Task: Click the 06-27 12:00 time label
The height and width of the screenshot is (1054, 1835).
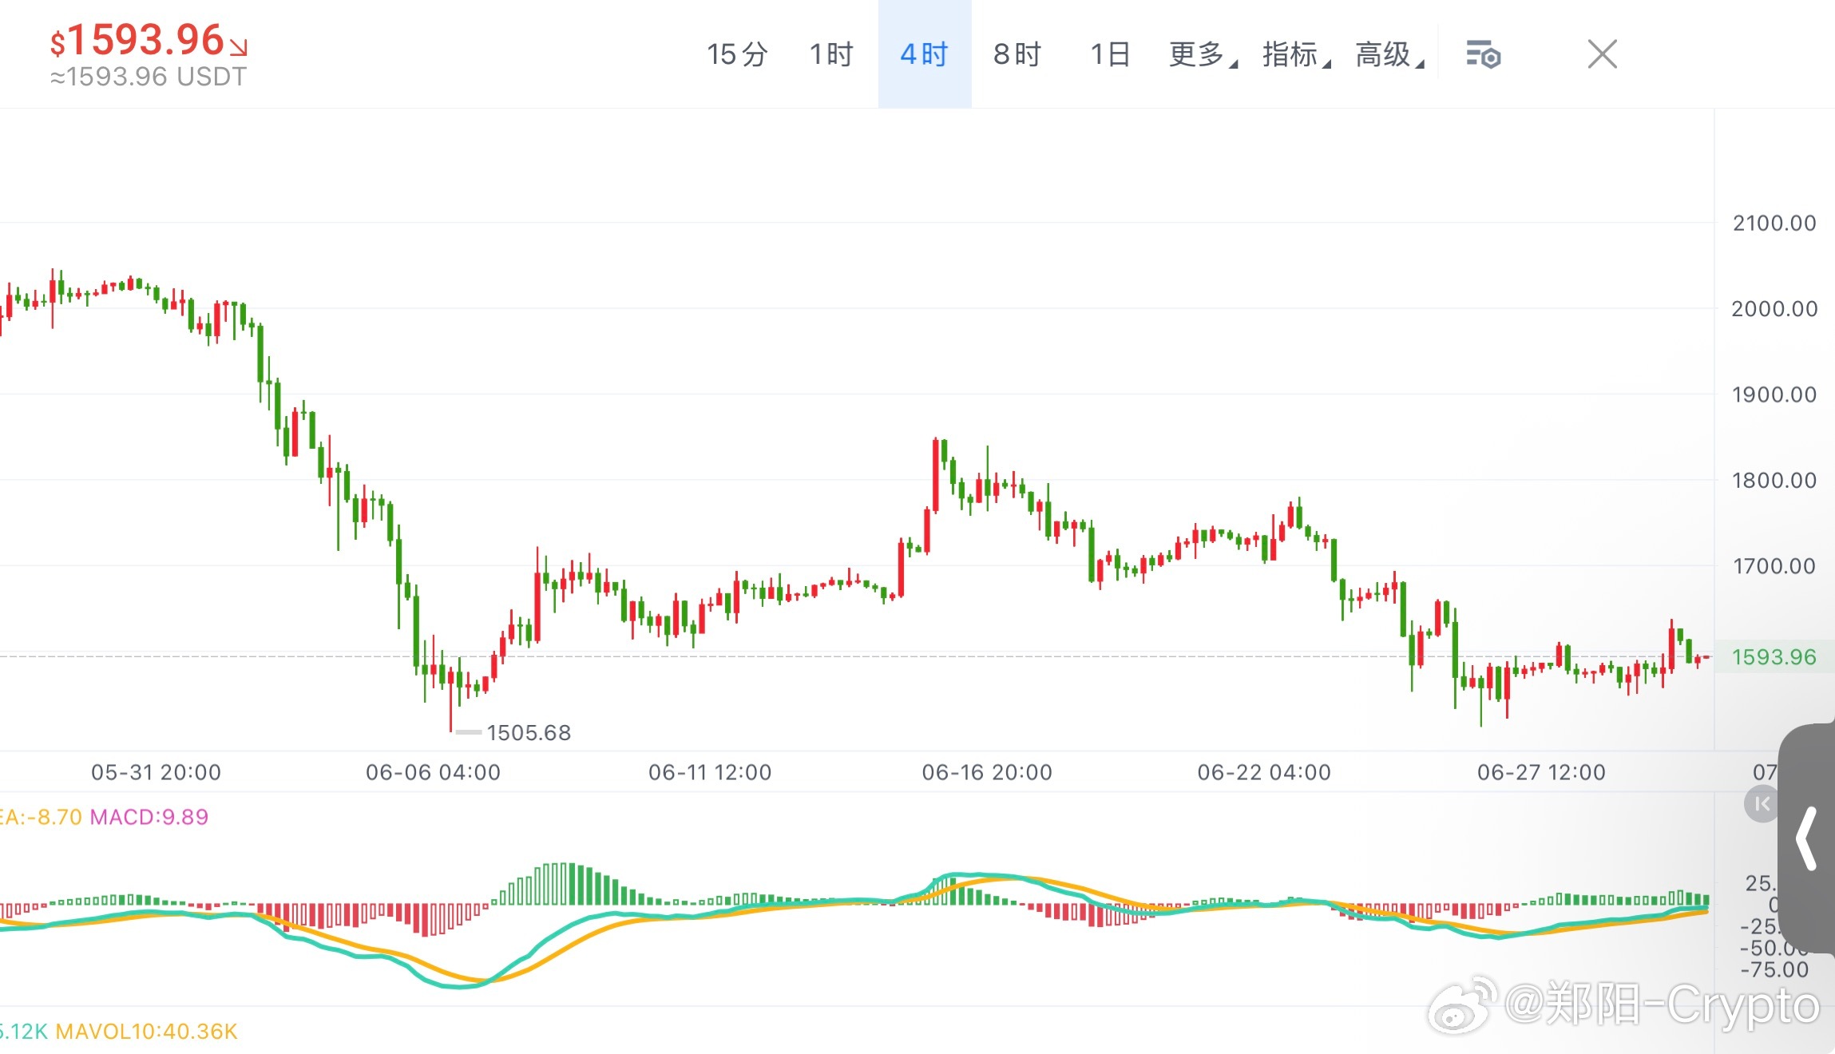Action: pyautogui.click(x=1541, y=772)
